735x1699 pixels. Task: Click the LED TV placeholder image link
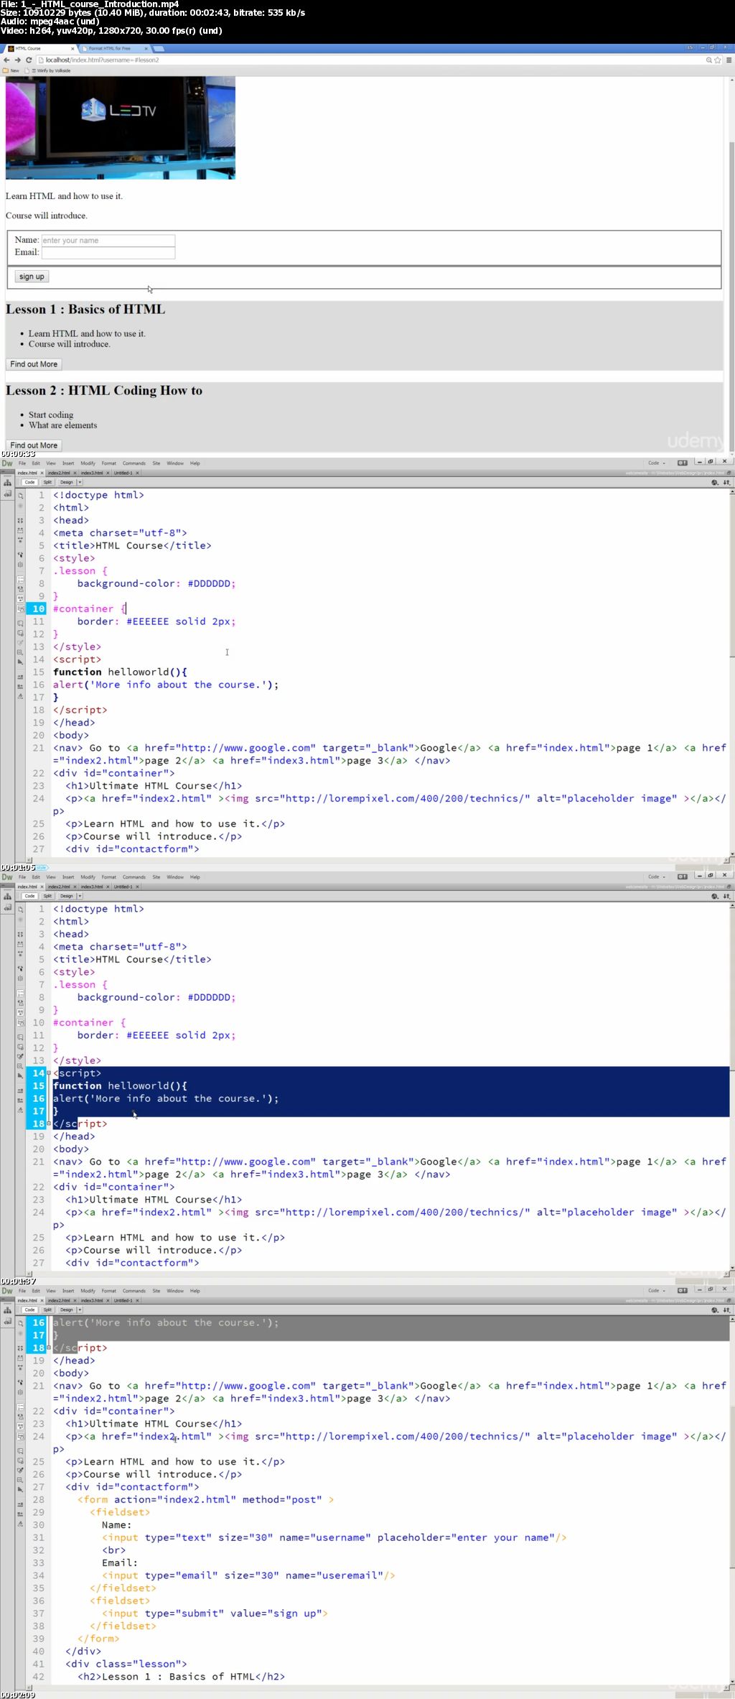click(x=121, y=128)
